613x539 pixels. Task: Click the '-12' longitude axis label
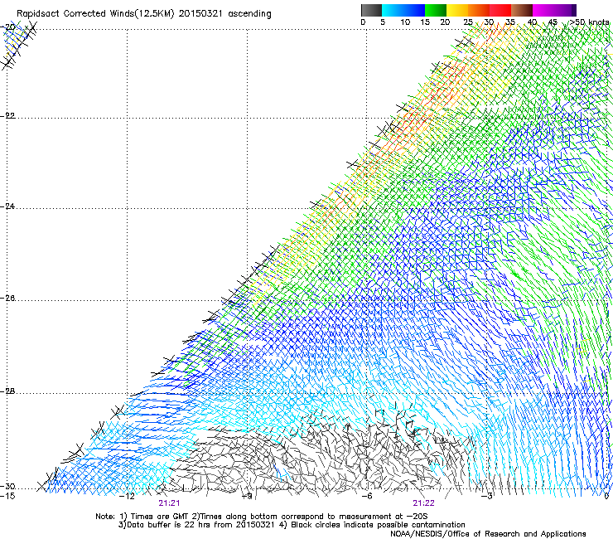pyautogui.click(x=127, y=497)
